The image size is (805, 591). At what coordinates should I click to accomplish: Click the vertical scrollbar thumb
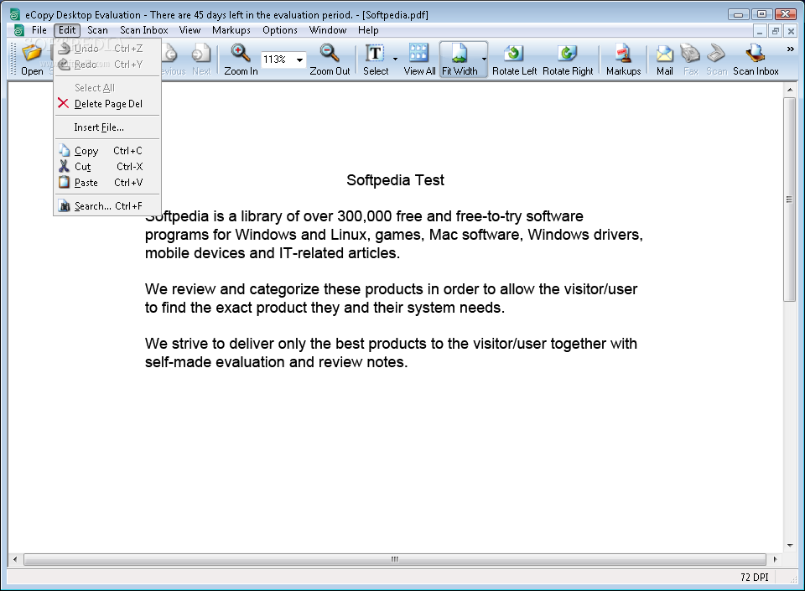790,199
